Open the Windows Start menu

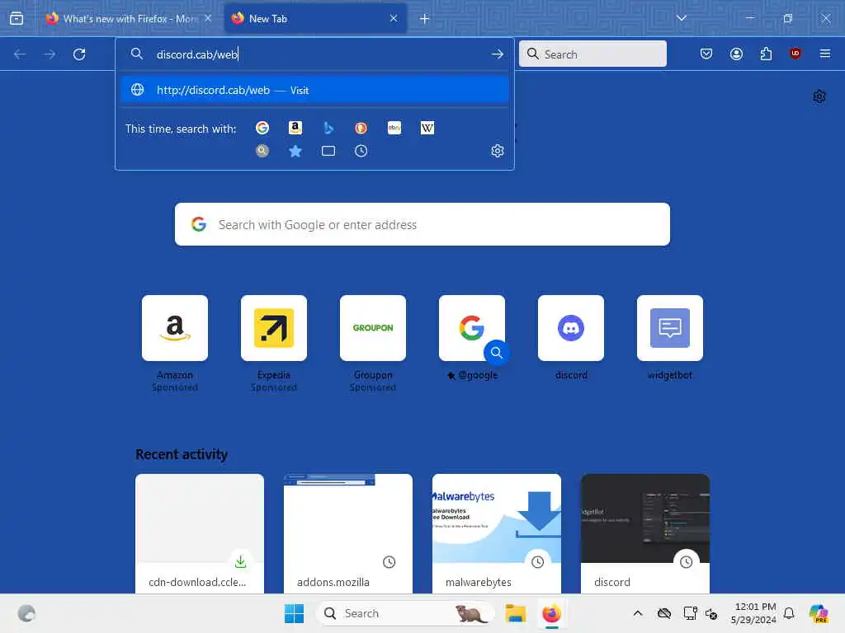295,613
